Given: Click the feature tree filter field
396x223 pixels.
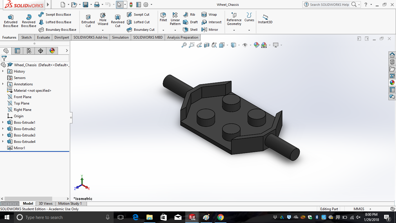Looking at the screenshot, I should [35, 58].
